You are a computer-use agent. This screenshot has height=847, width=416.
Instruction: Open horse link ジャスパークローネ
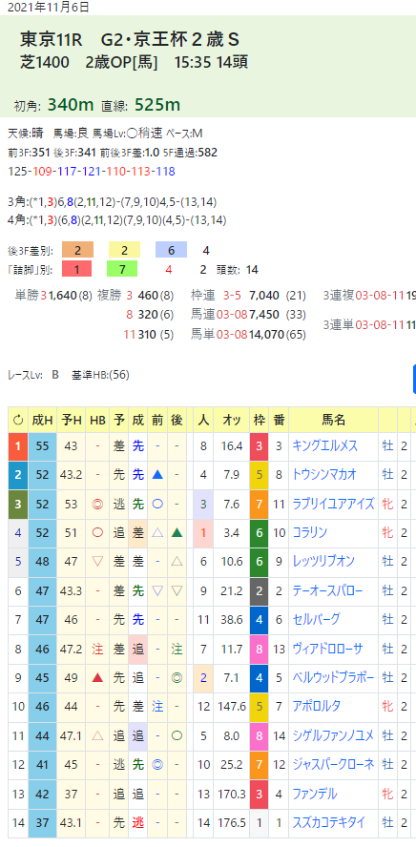pyautogui.click(x=333, y=764)
